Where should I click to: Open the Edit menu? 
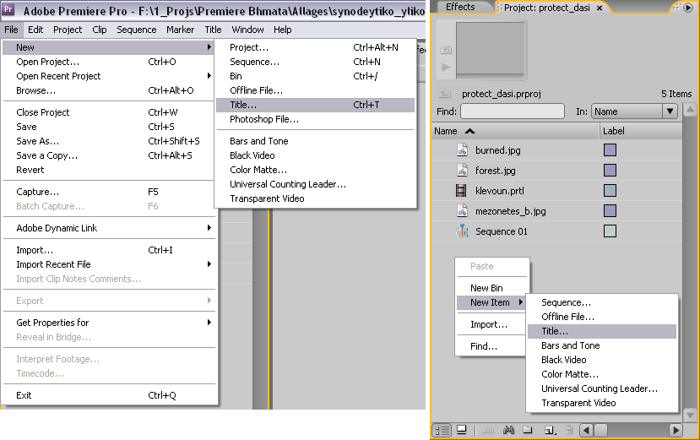(35, 30)
